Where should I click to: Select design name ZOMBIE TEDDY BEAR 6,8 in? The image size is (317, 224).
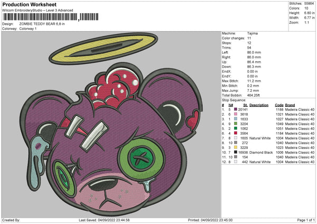coord(42,24)
